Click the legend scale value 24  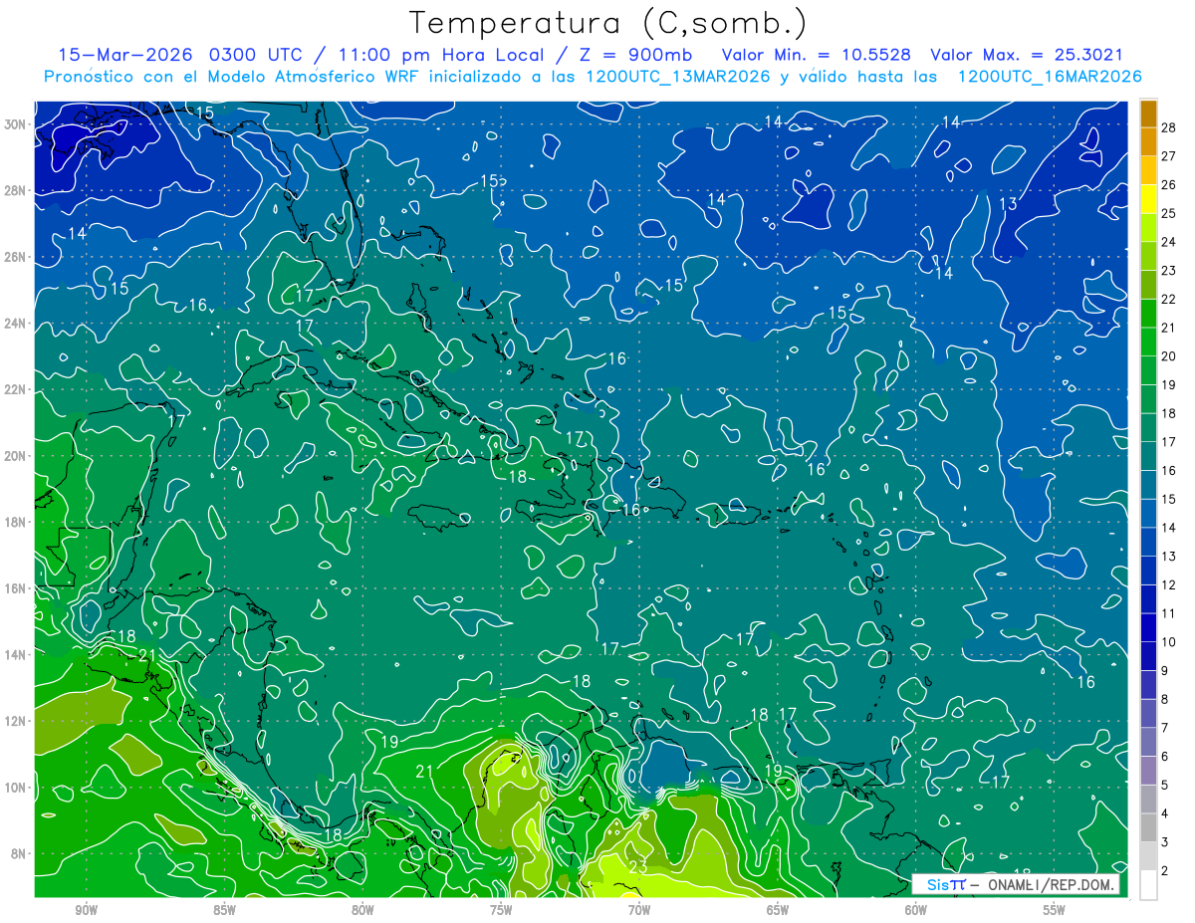pyautogui.click(x=1169, y=242)
